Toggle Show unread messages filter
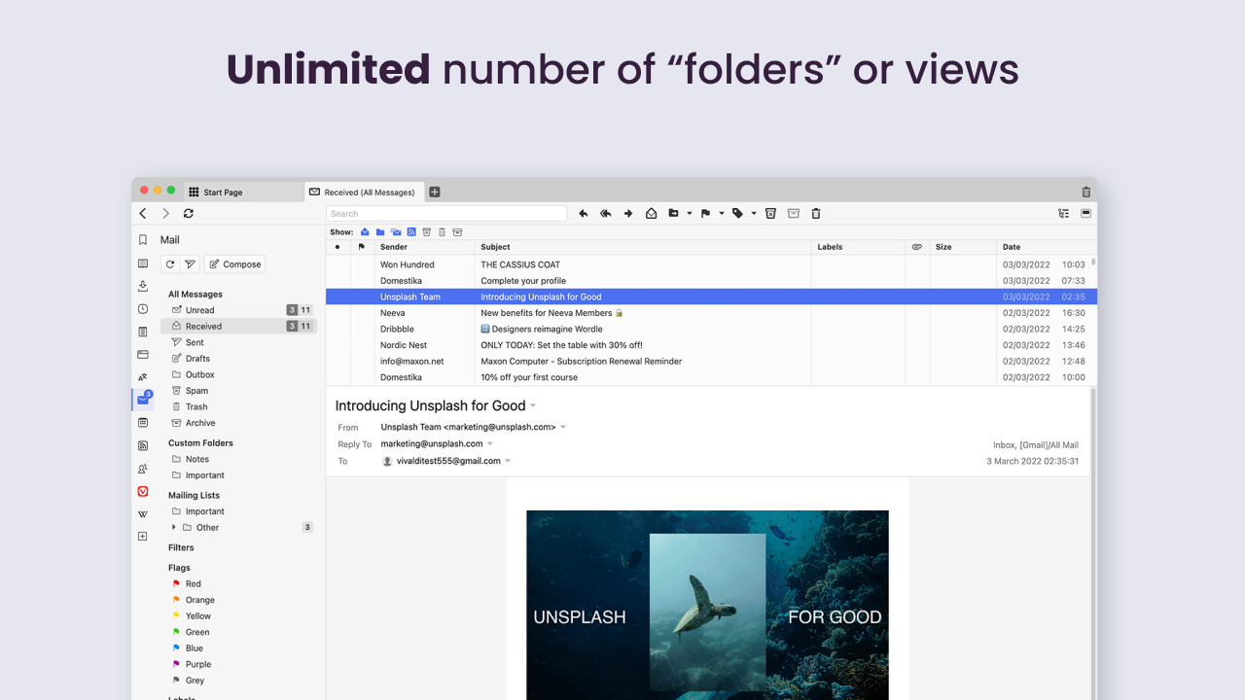1245x700 pixels. coord(365,231)
